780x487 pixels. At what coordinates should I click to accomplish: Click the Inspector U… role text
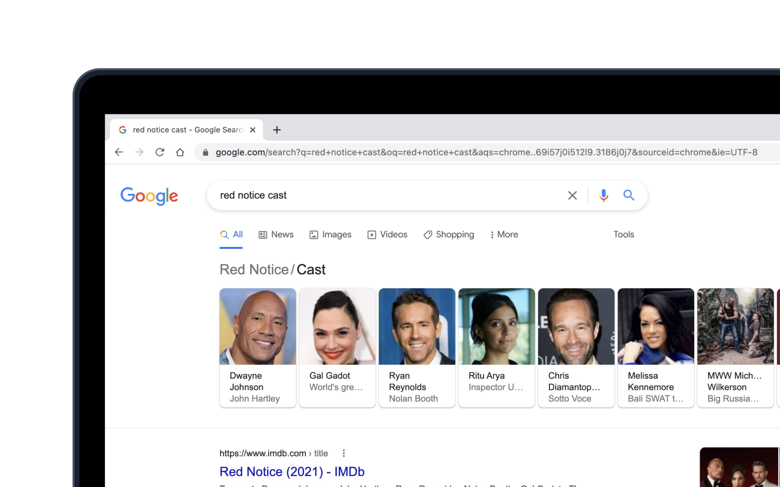pyautogui.click(x=496, y=387)
